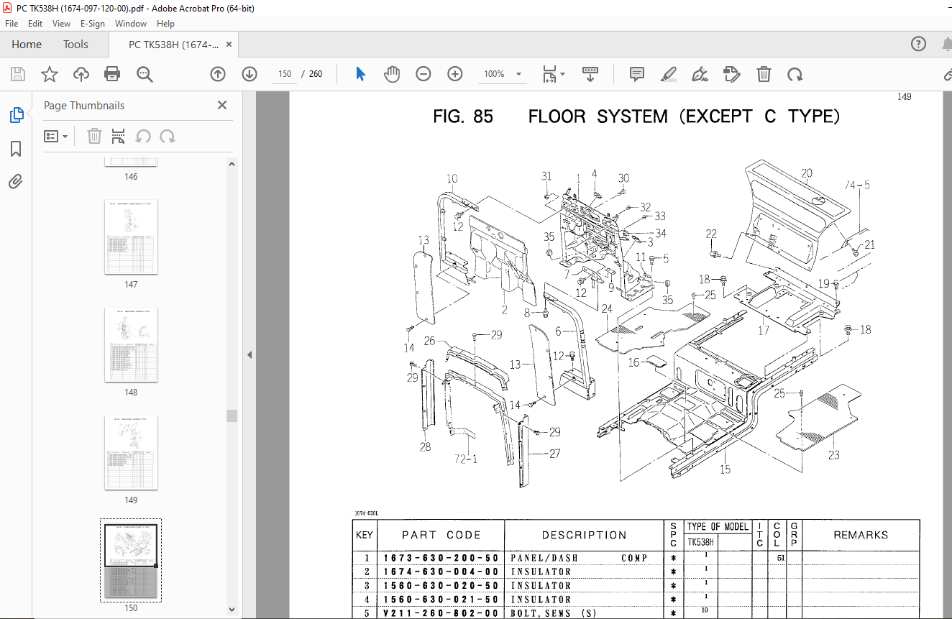Switch to the Tools tab

coord(75,45)
